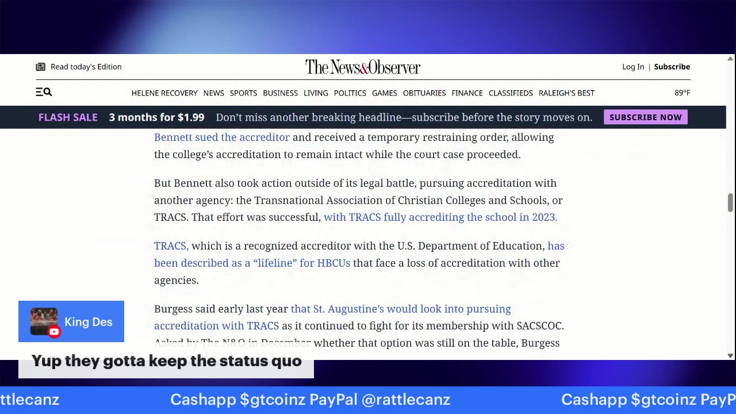Viewport: 736px width, 414px height.
Task: Click the FLASH SALE label
Action: tap(68, 117)
